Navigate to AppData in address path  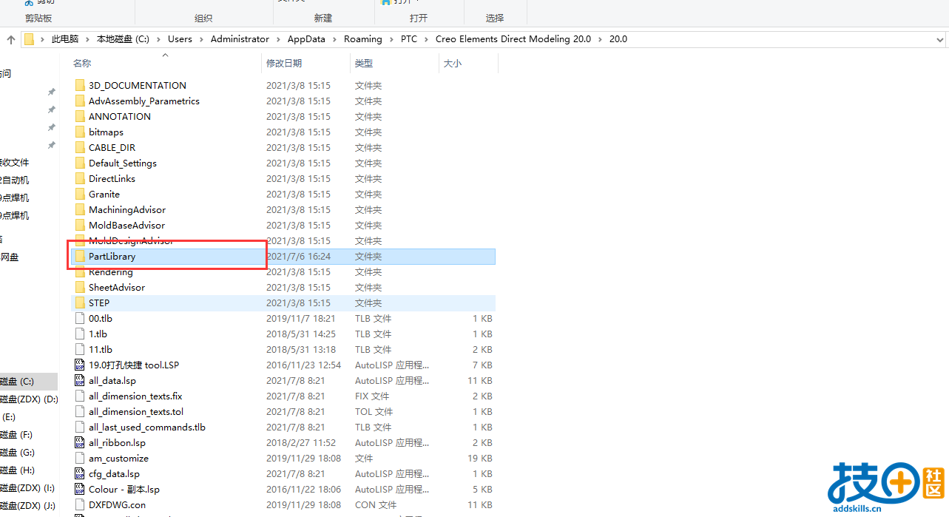point(306,39)
